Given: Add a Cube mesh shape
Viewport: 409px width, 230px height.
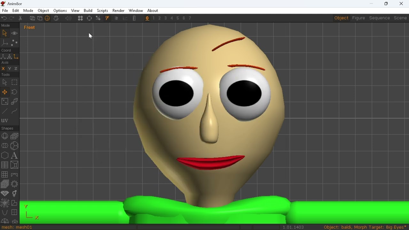Looking at the screenshot, I should pyautogui.click(x=14, y=136).
